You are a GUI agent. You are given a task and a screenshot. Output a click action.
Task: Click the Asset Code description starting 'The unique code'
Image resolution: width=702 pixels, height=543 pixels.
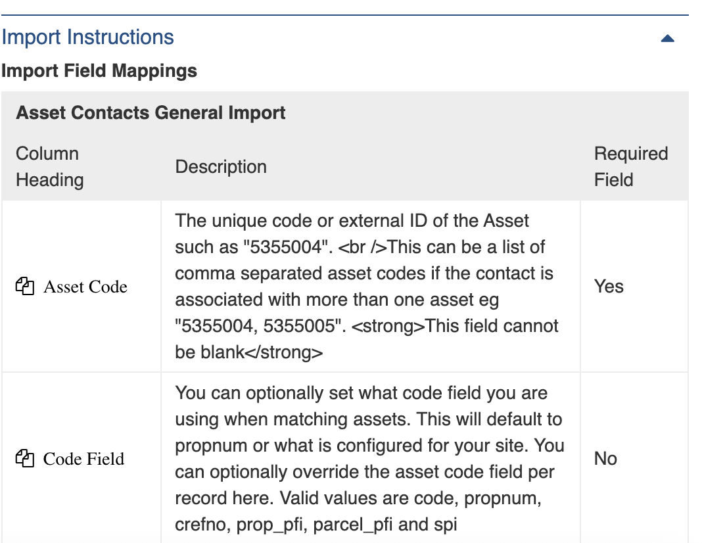click(x=352, y=221)
